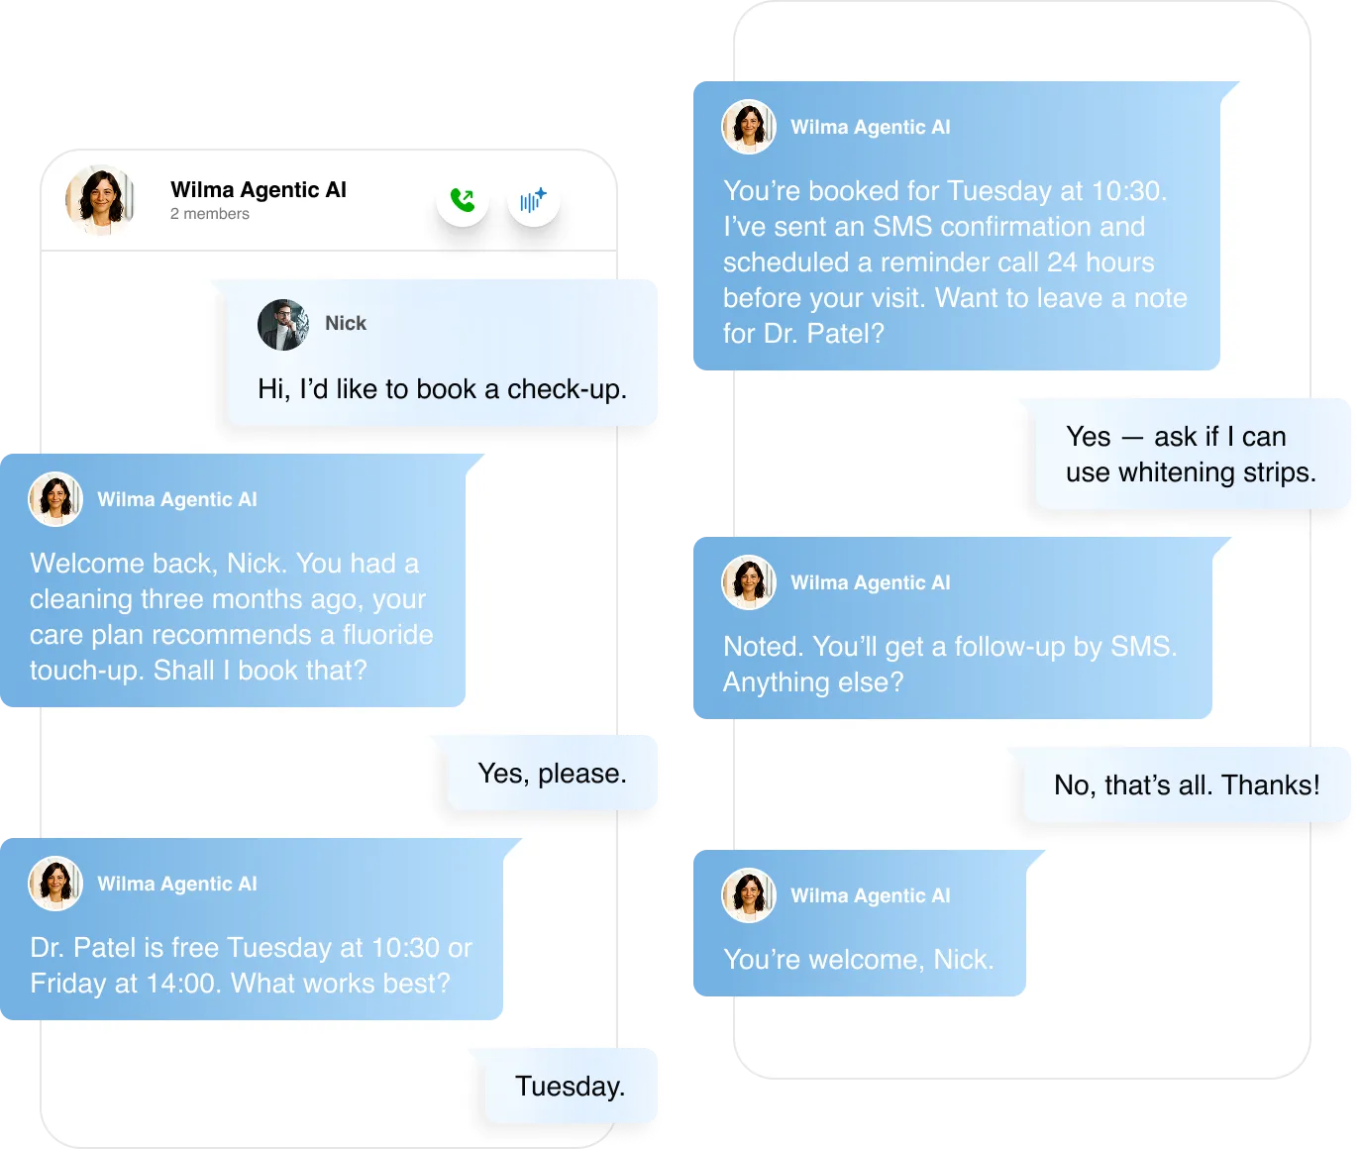This screenshot has height=1149, width=1361.
Task: Click Nick's avatar in his first message
Action: coord(283,324)
